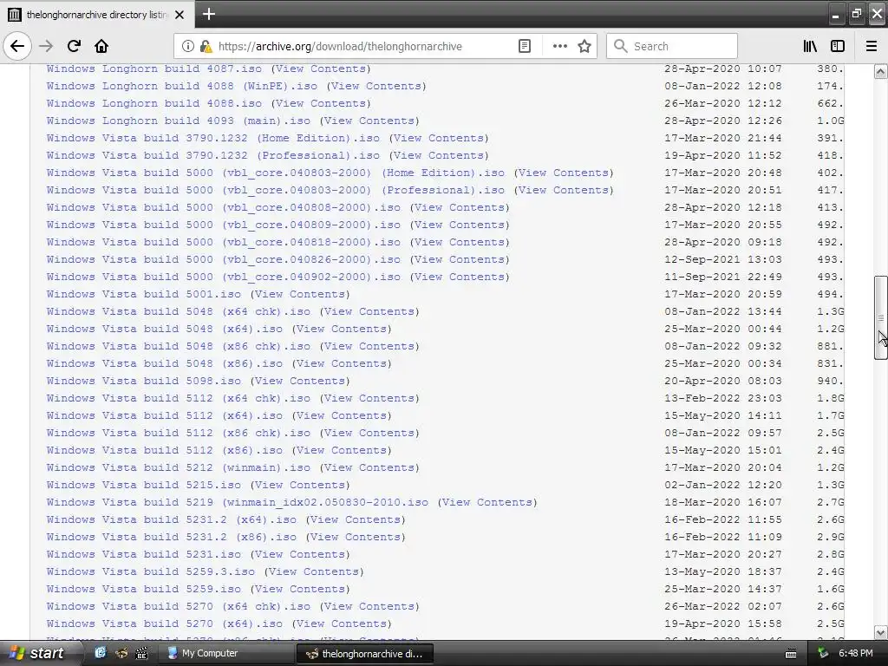888x666 pixels.
Task: Download Windows Longhorn build 4087.iso
Action: pyautogui.click(x=154, y=69)
